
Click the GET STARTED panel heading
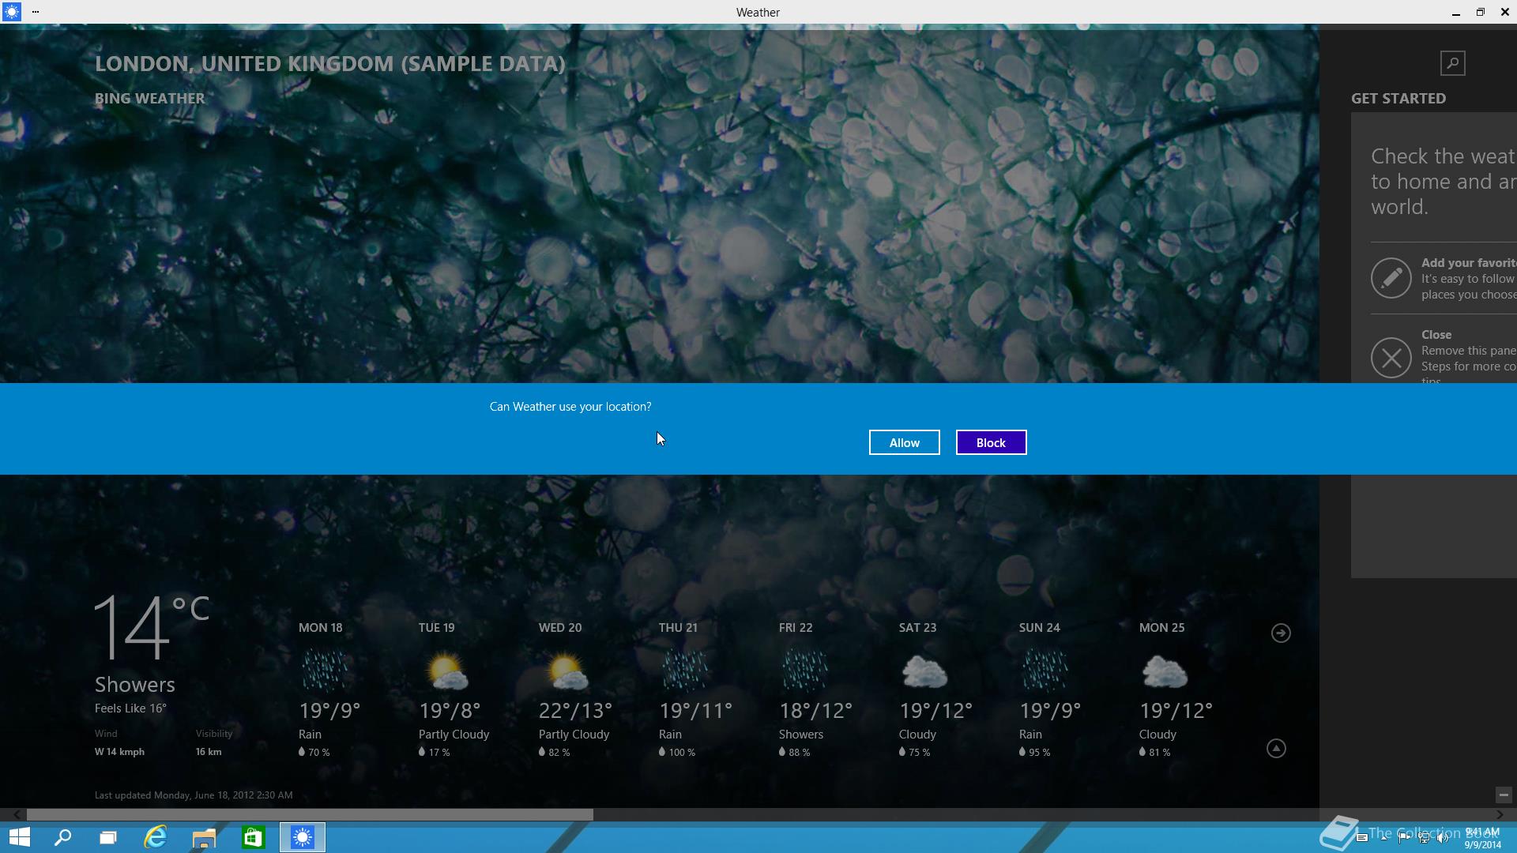click(1398, 98)
